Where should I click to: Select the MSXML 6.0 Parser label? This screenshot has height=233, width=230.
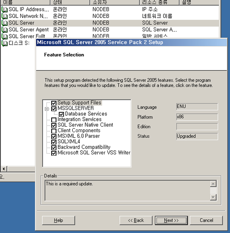[x=79, y=136]
